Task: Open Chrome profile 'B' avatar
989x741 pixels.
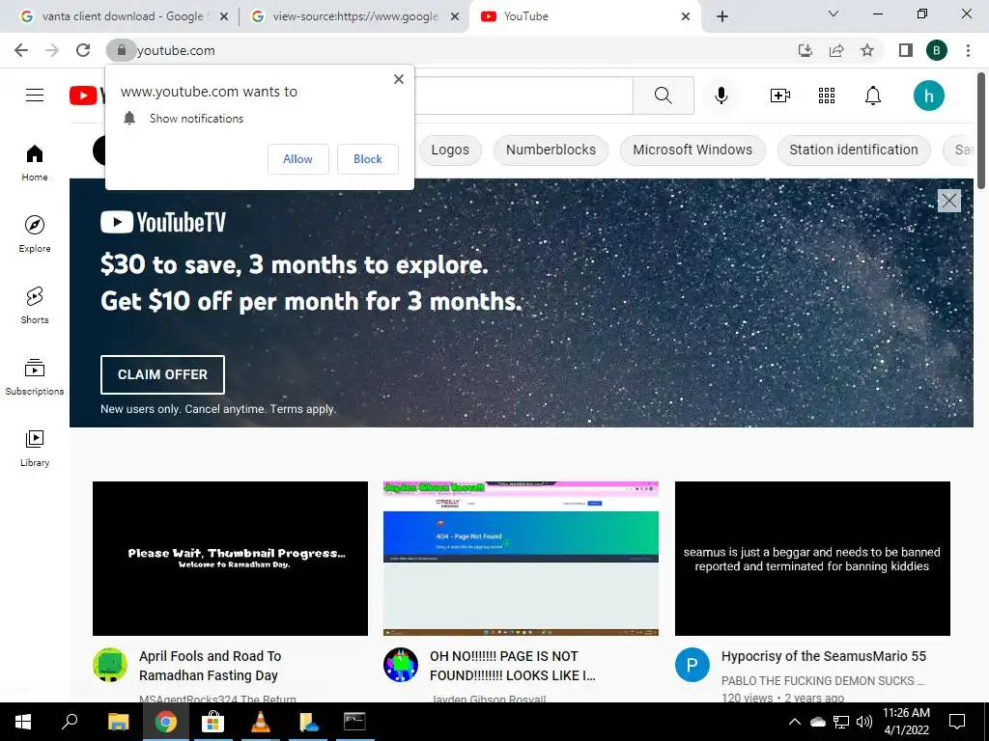Action: (x=937, y=50)
